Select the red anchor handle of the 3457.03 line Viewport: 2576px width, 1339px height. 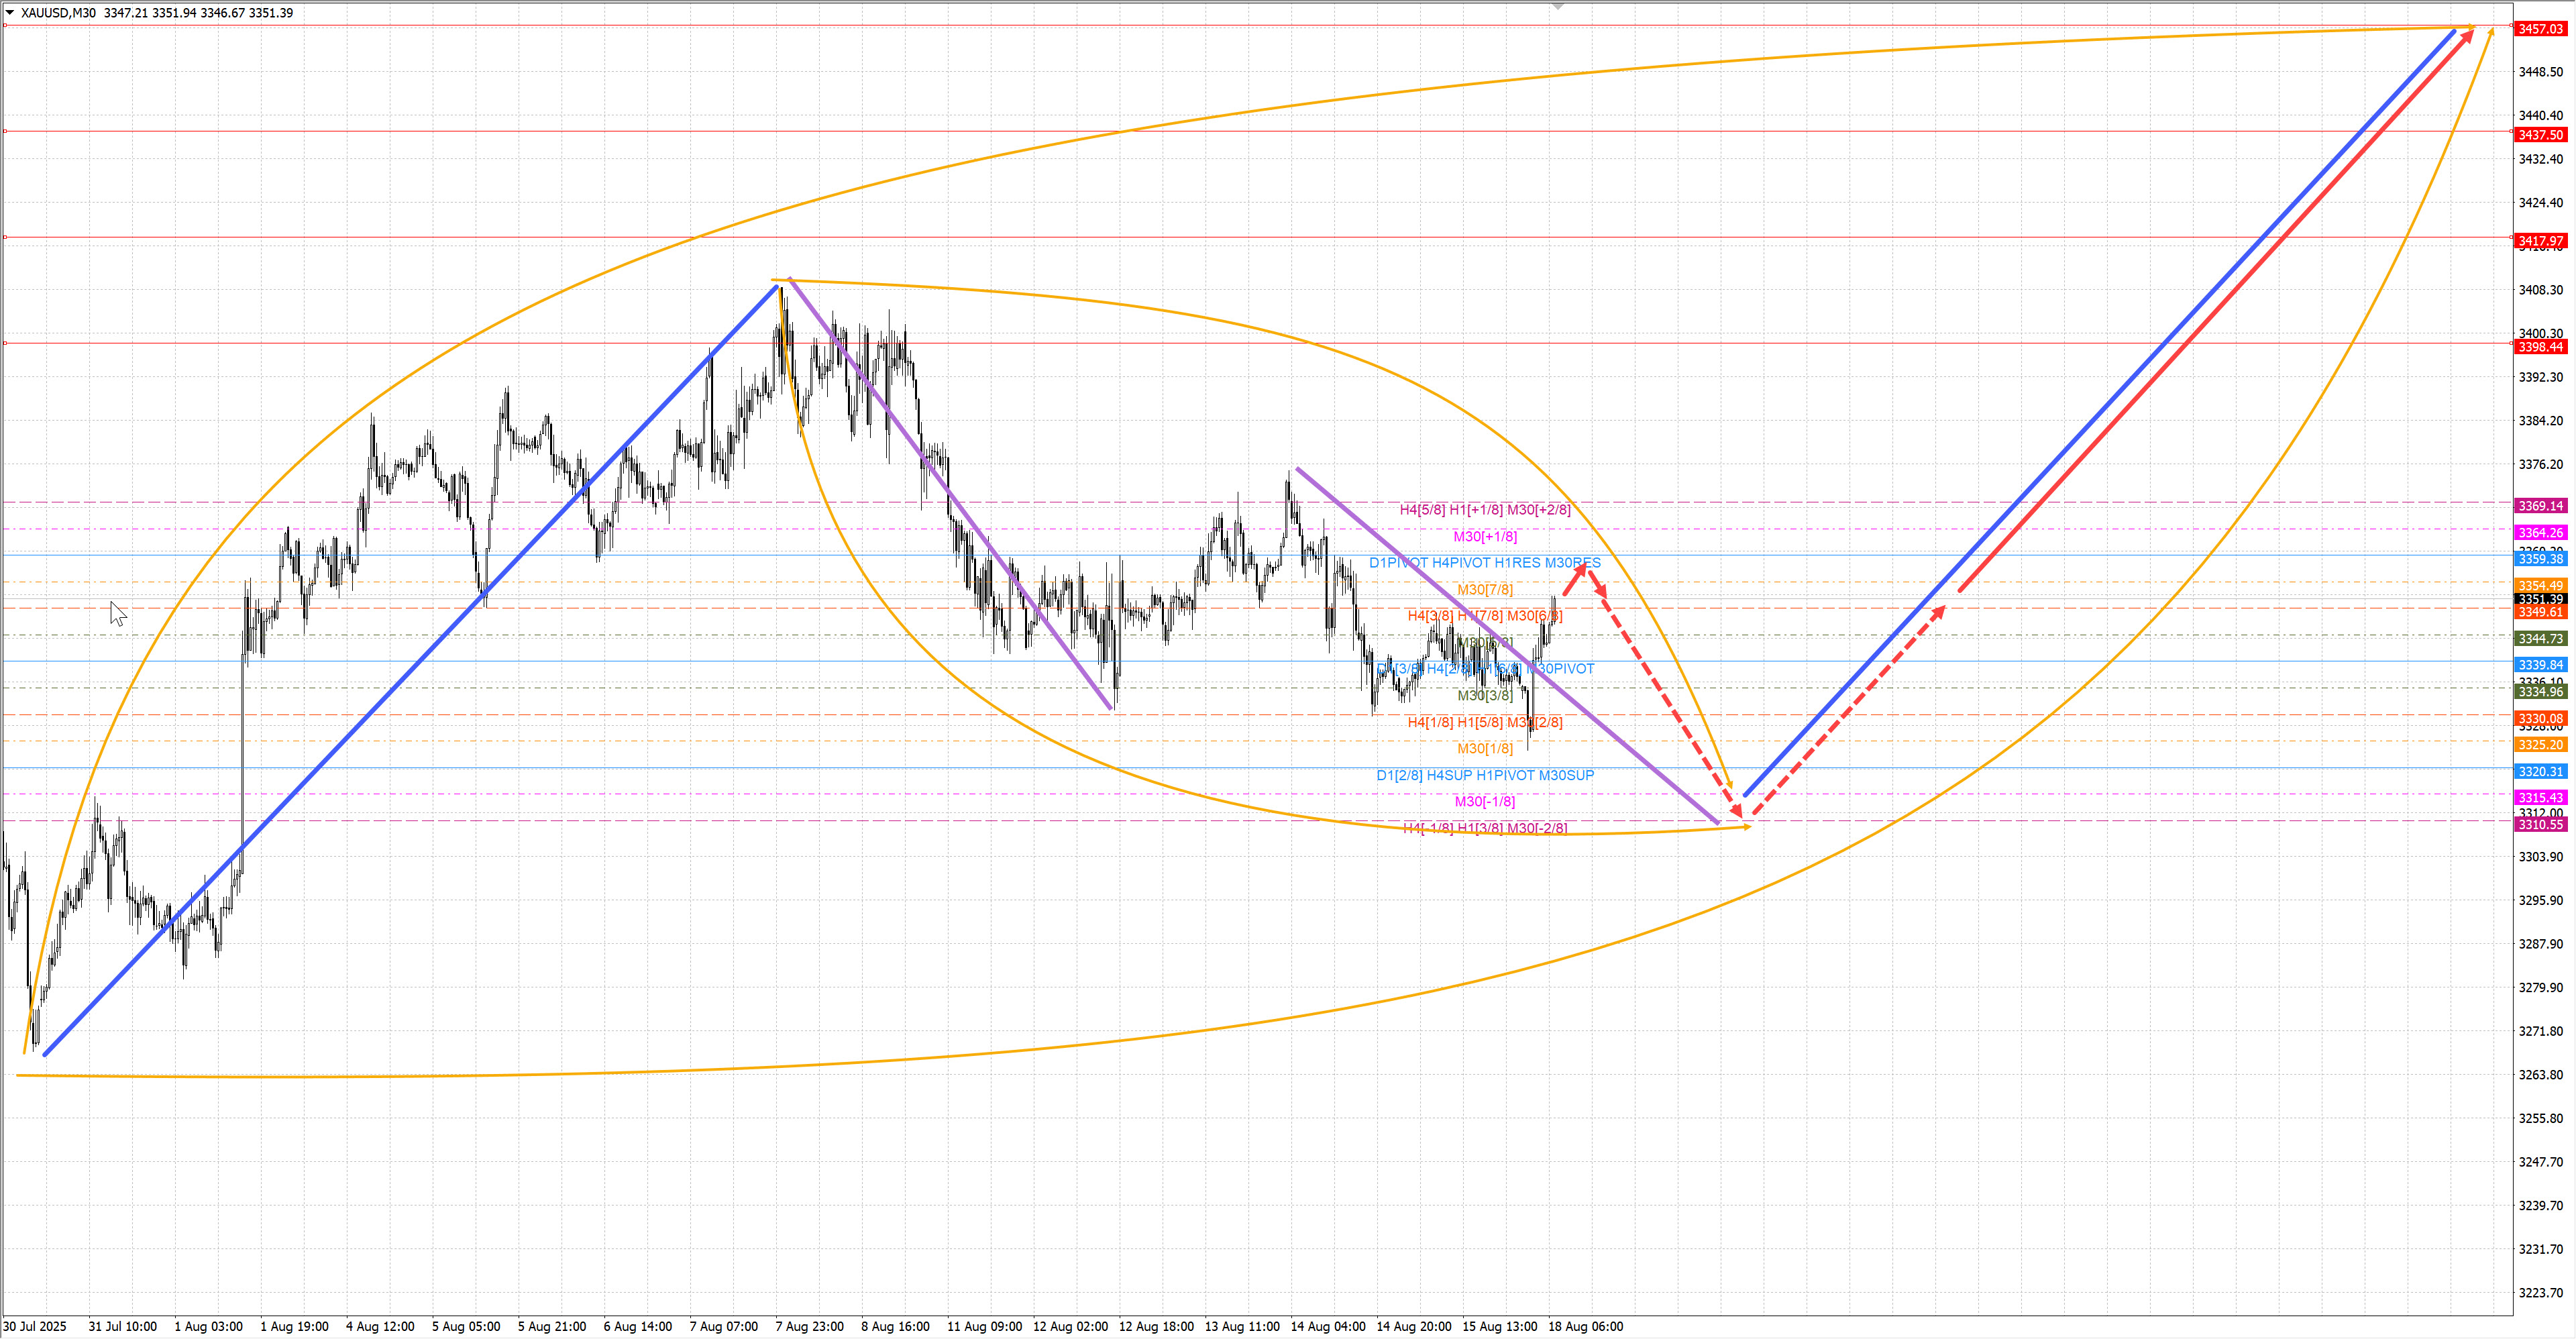(5, 25)
